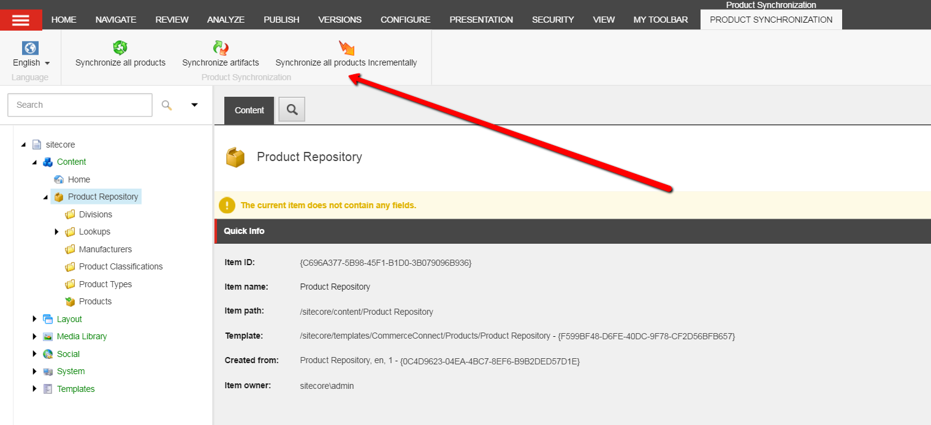Expand the Layout node
The width and height of the screenshot is (931, 425).
click(x=34, y=319)
